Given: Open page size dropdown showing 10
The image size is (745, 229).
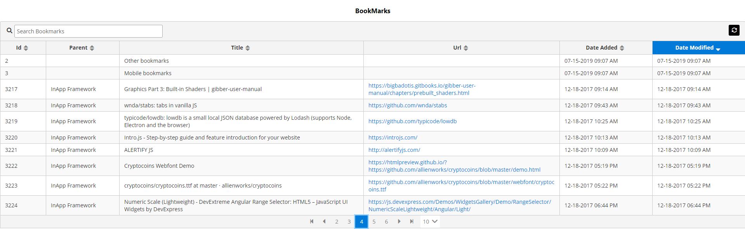Looking at the screenshot, I should [430, 222].
